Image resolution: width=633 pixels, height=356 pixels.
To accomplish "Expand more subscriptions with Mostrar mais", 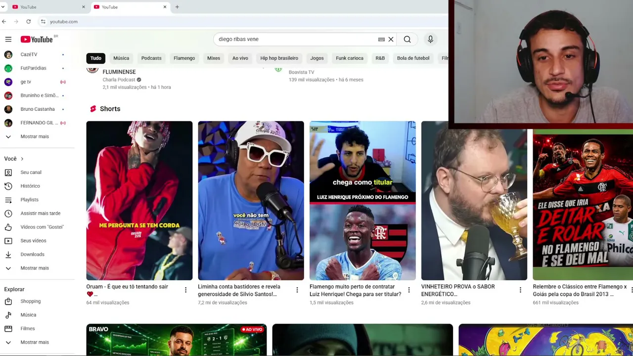I will [x=35, y=136].
